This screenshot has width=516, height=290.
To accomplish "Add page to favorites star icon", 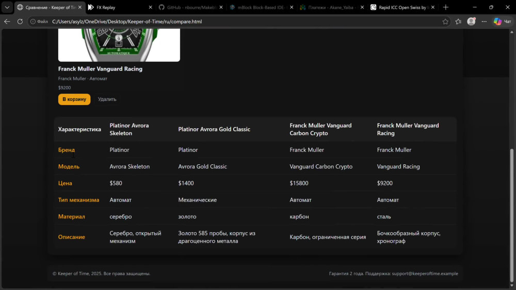I will tap(445, 21).
